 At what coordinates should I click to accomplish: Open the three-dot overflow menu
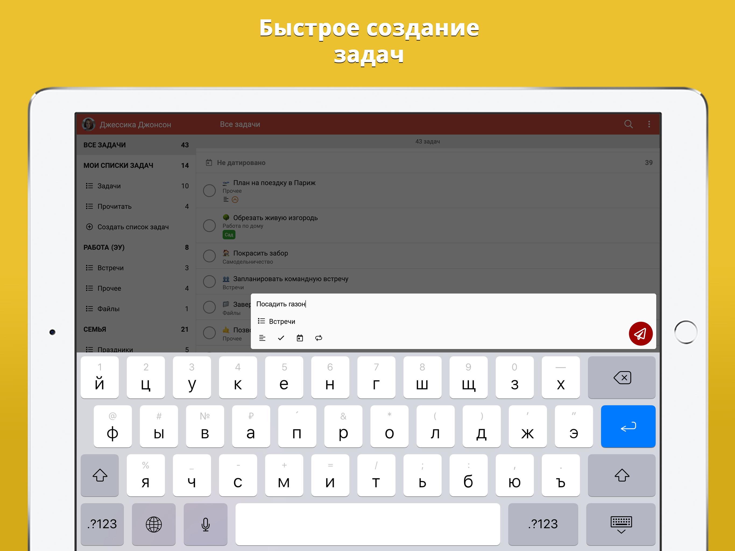pos(649,124)
